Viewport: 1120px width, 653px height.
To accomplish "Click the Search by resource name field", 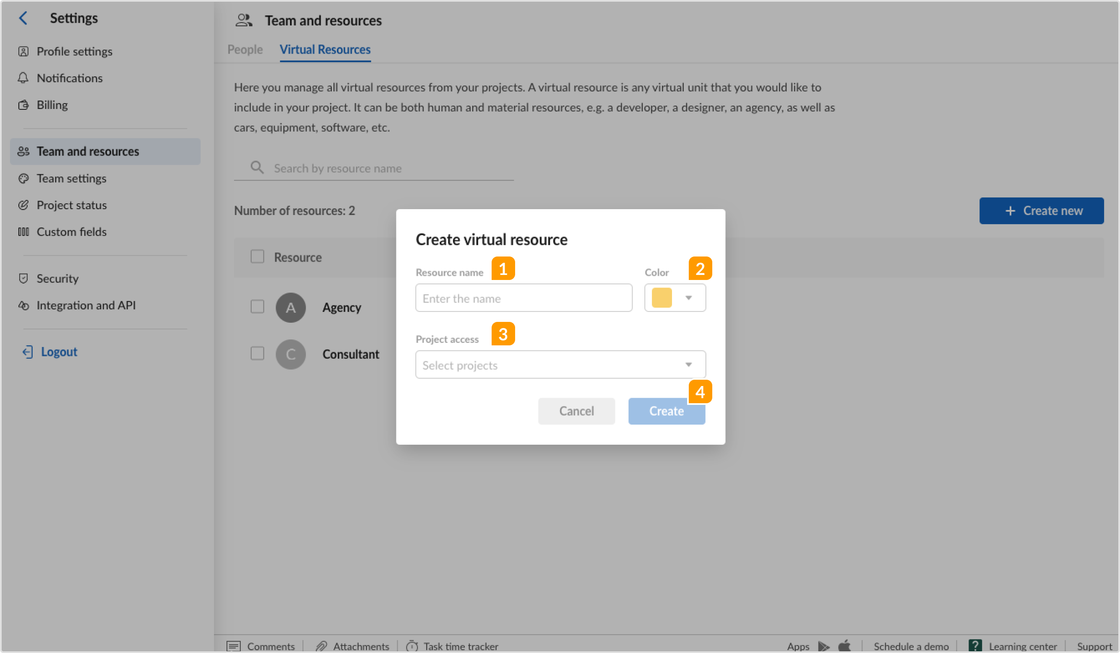I will click(374, 168).
